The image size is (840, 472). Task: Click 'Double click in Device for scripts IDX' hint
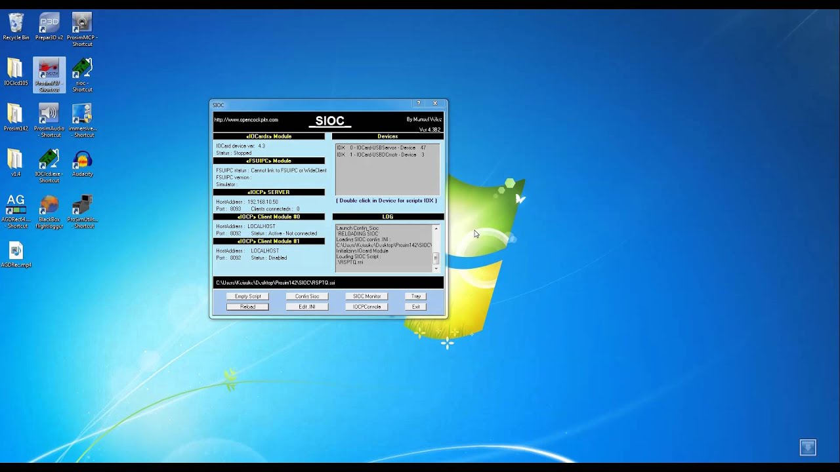[x=387, y=201]
